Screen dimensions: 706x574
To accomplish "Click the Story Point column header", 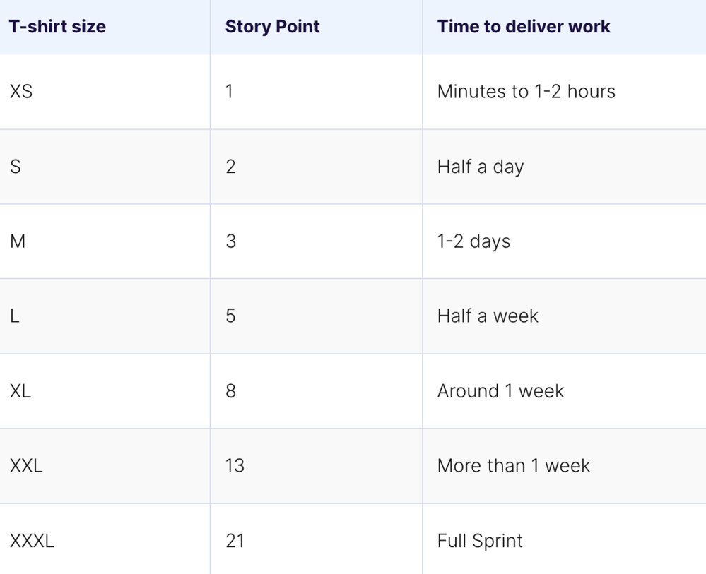I will coord(272,27).
